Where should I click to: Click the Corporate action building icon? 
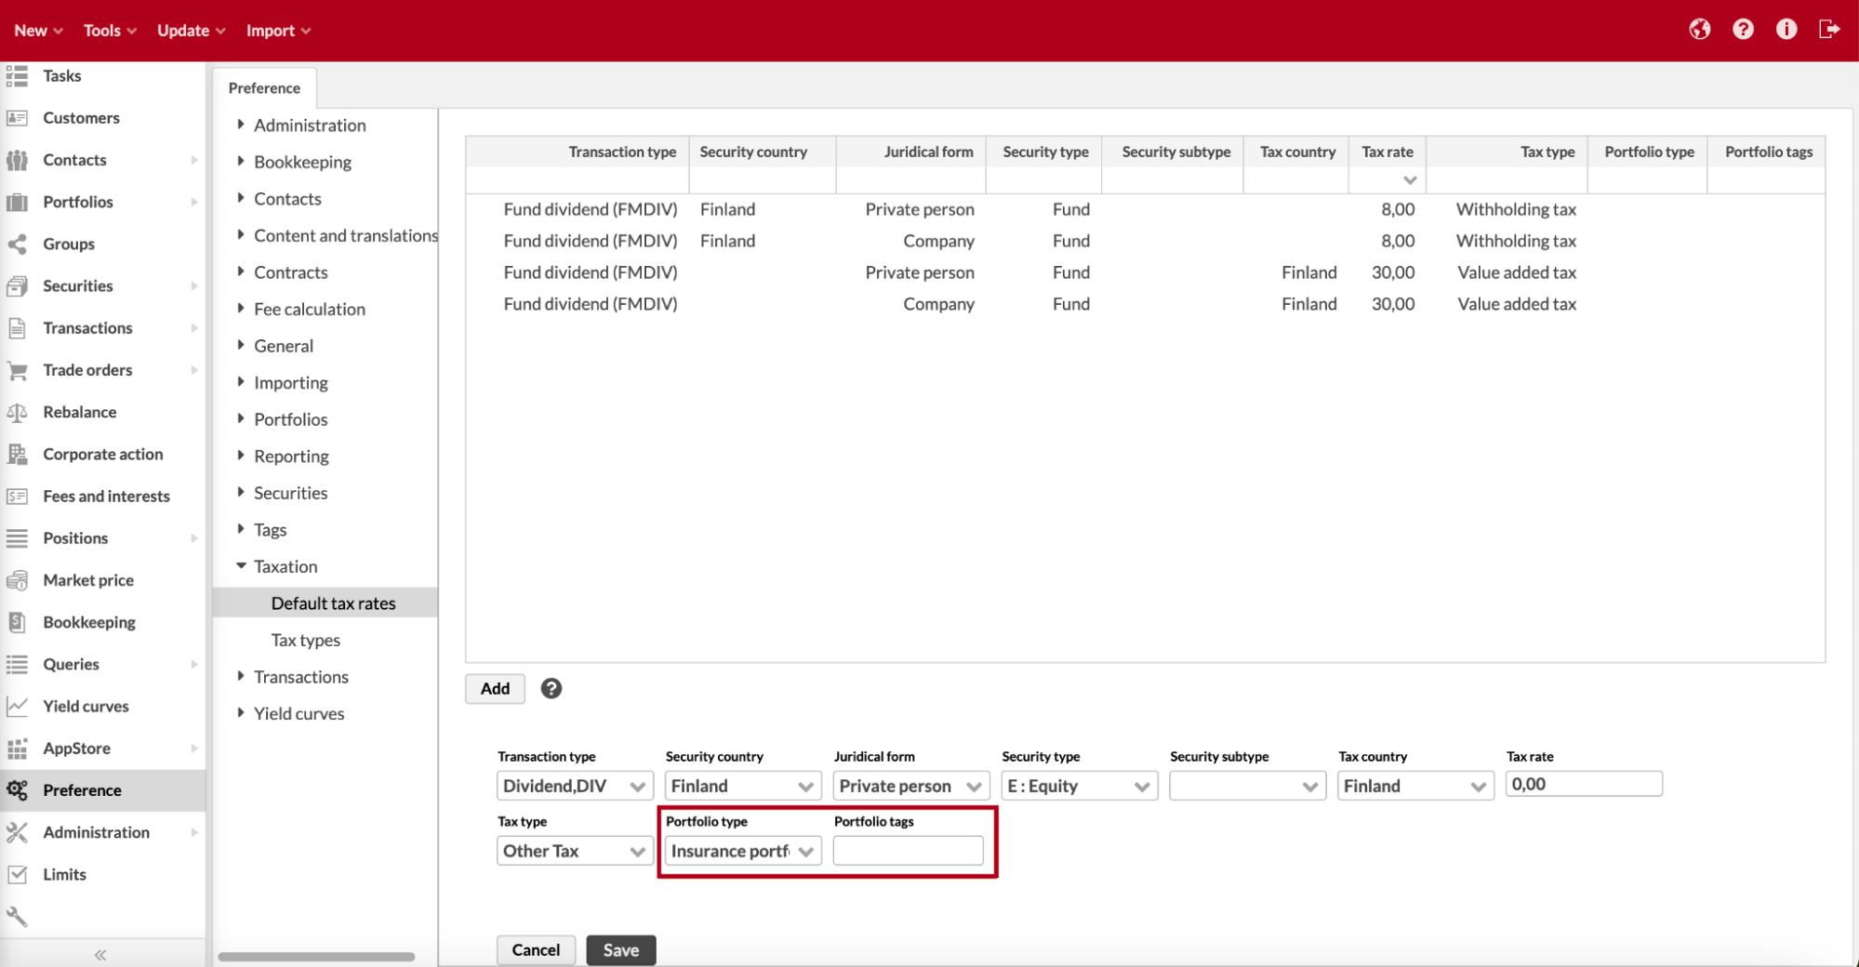coord(17,454)
